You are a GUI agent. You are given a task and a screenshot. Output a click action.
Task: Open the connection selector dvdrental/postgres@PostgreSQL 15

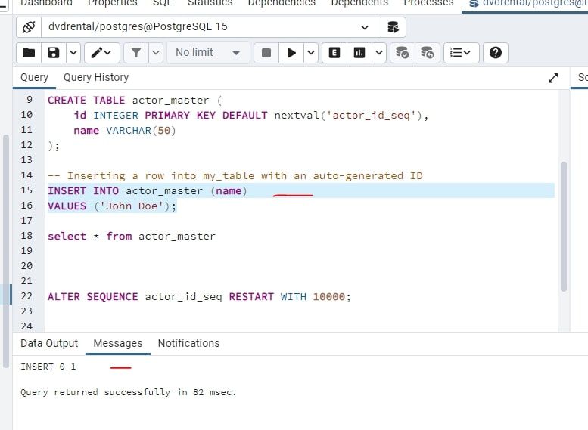[210, 27]
